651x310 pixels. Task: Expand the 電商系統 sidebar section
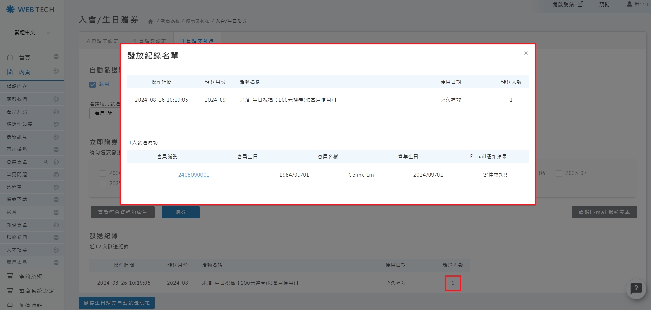[30, 276]
